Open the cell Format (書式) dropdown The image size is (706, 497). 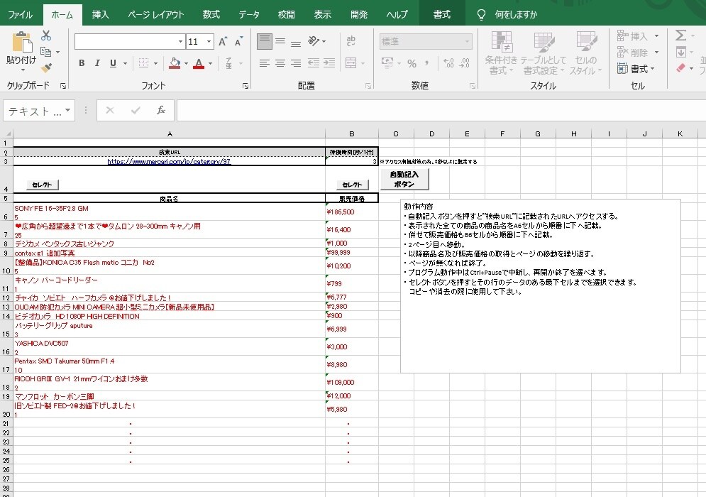tap(636, 69)
